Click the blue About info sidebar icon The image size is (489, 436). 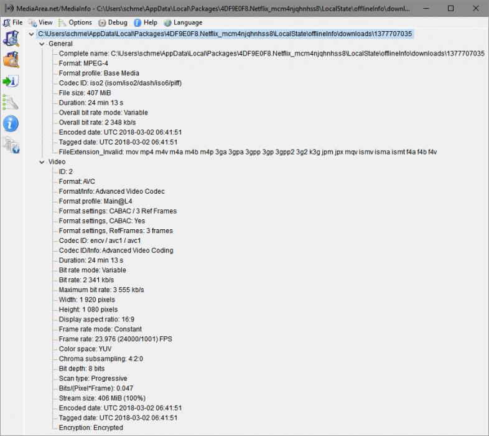11,123
